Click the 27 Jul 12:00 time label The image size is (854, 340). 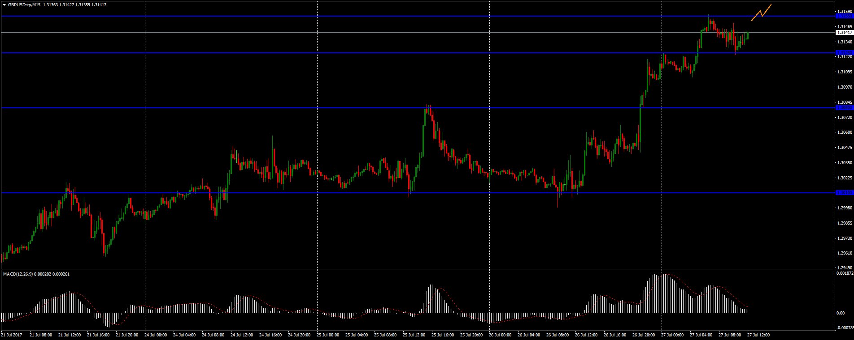click(x=758, y=335)
